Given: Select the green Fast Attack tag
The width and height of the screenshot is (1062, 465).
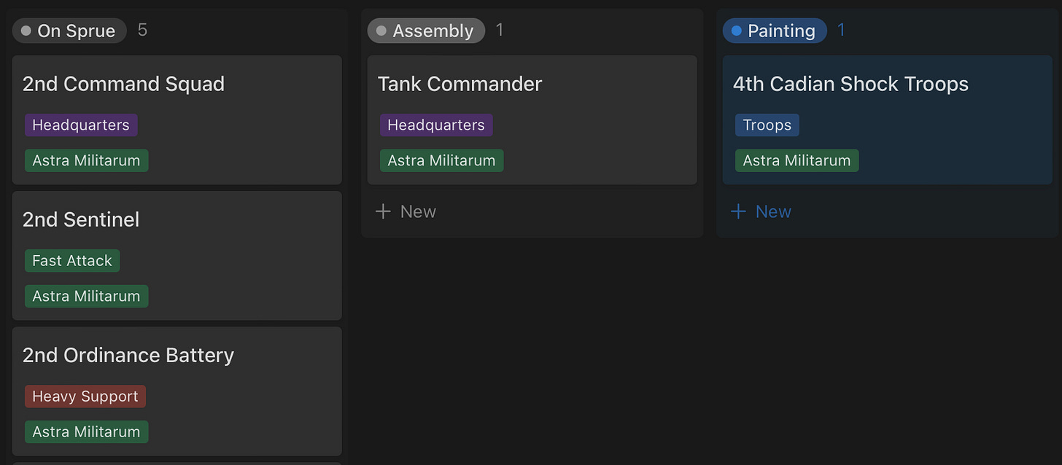Looking at the screenshot, I should click(x=72, y=261).
